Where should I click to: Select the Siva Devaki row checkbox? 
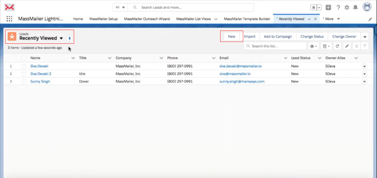point(24,66)
